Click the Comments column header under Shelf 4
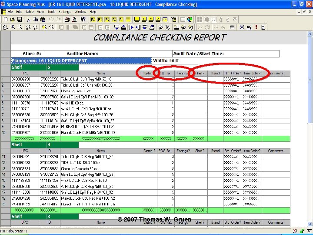The width and height of the screenshot is (313, 235). point(276,151)
